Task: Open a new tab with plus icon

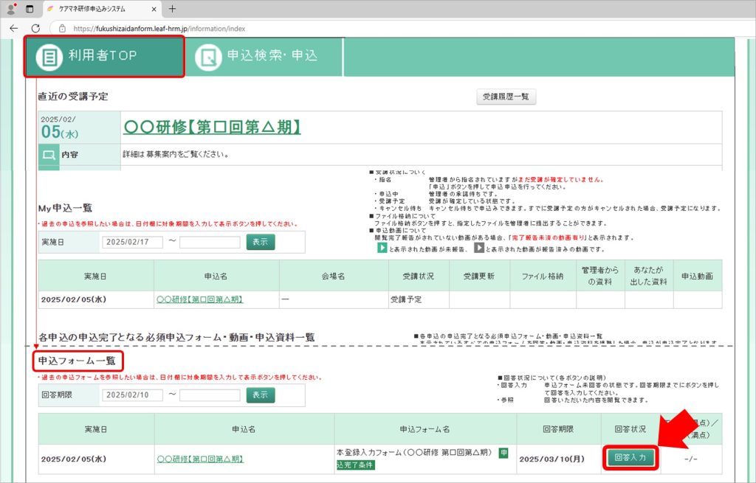Action: click(172, 9)
